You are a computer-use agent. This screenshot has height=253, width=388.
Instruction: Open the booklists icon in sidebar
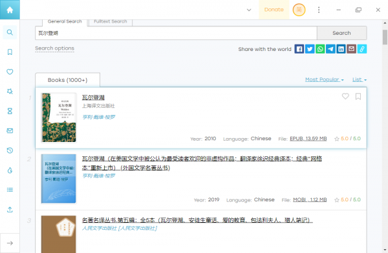(10, 190)
